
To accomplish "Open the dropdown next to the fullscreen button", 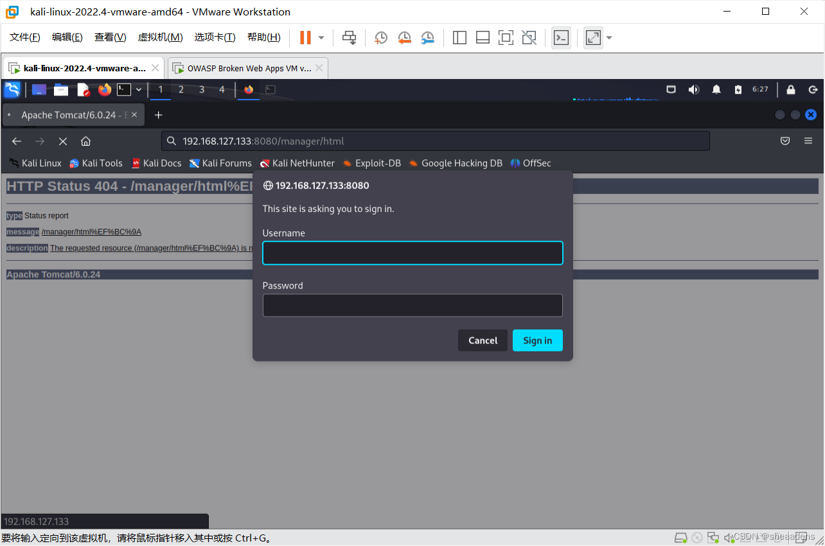I will (x=608, y=38).
